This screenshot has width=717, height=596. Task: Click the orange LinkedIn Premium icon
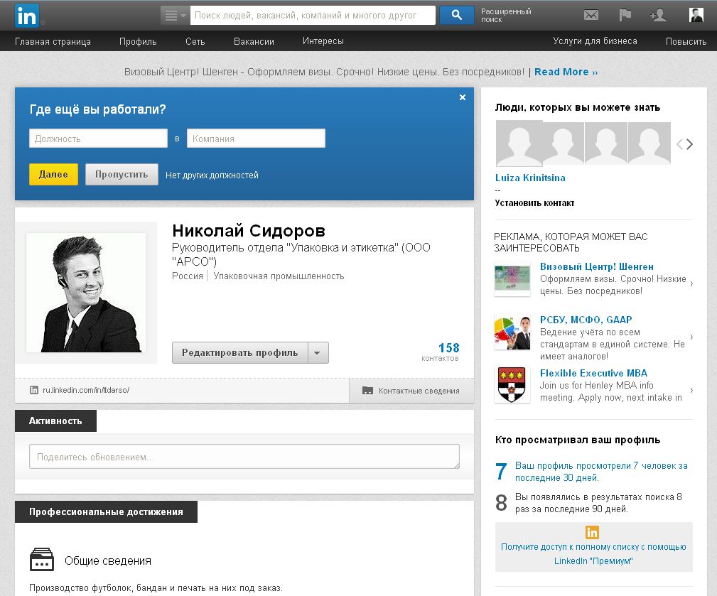pos(592,533)
